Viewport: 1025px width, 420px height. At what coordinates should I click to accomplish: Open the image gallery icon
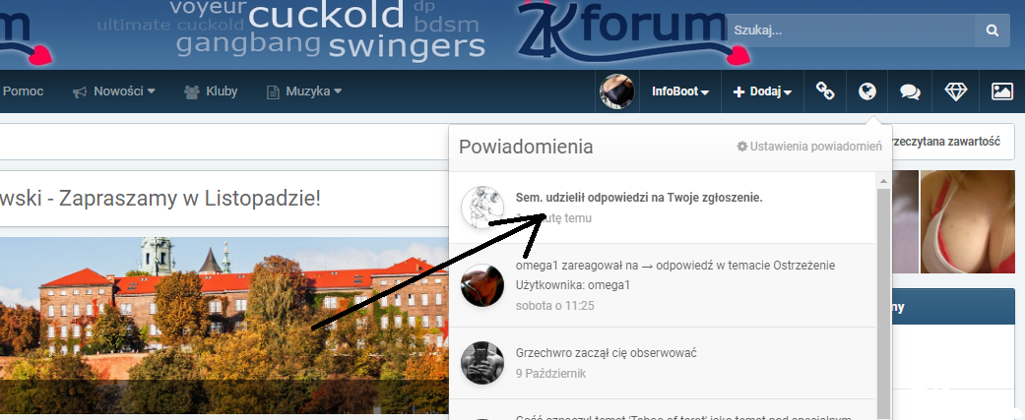click(x=1002, y=91)
